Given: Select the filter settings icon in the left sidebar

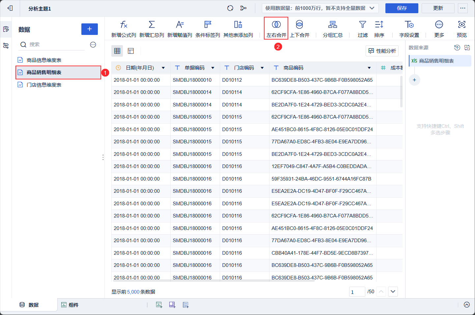Looking at the screenshot, I should [6, 46].
